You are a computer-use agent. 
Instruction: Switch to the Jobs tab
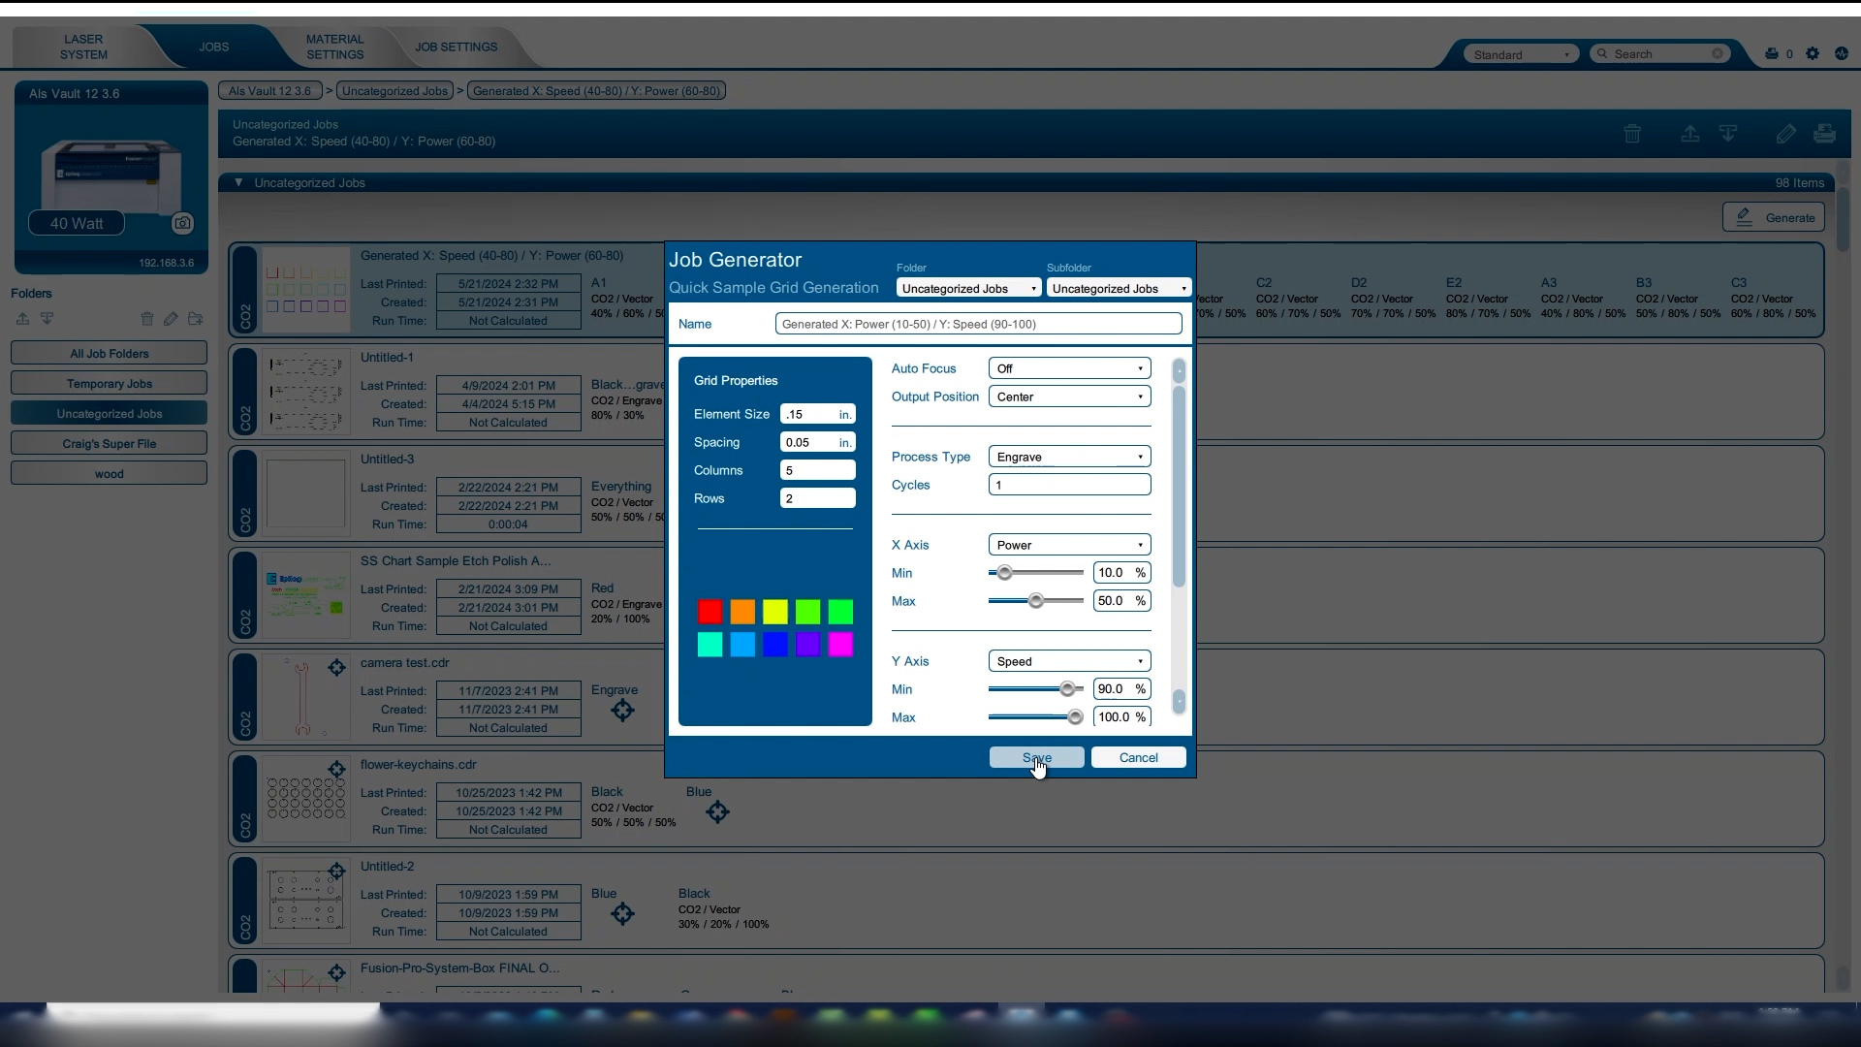214,47
